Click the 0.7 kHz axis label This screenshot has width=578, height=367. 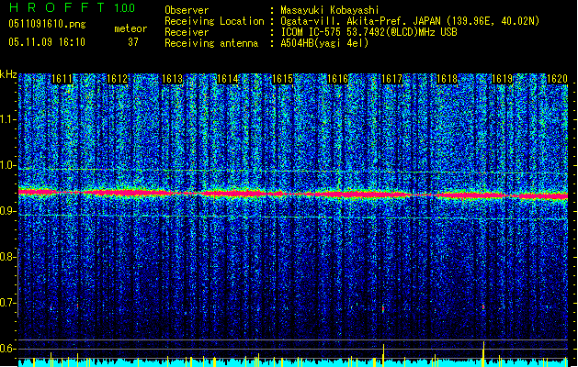(8, 302)
